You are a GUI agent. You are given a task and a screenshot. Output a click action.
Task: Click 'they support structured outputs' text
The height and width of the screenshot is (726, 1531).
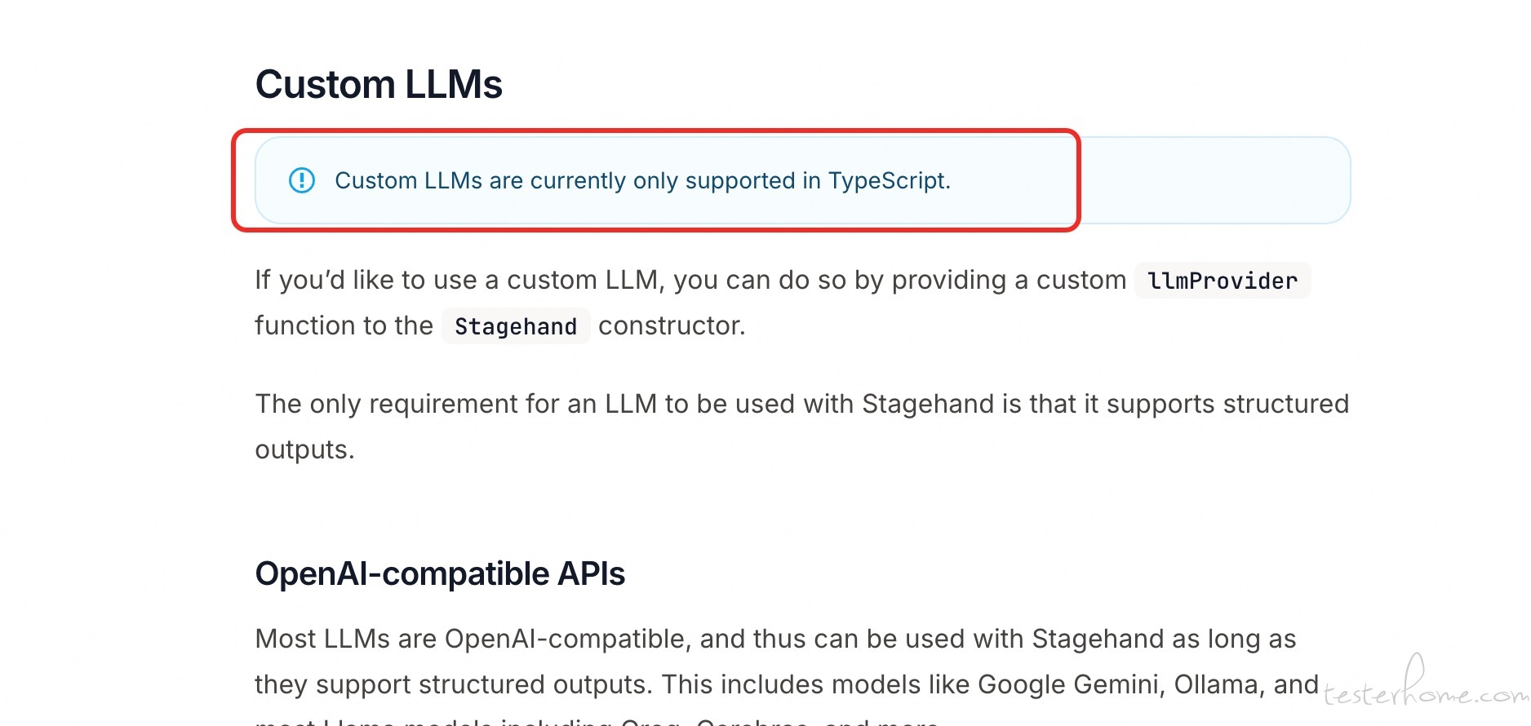(x=454, y=684)
